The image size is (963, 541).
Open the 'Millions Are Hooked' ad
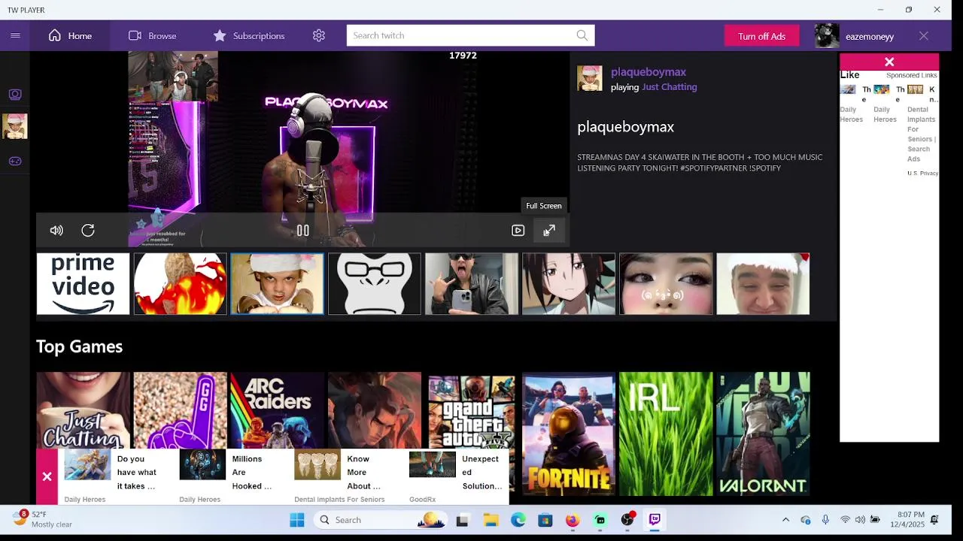click(x=229, y=476)
